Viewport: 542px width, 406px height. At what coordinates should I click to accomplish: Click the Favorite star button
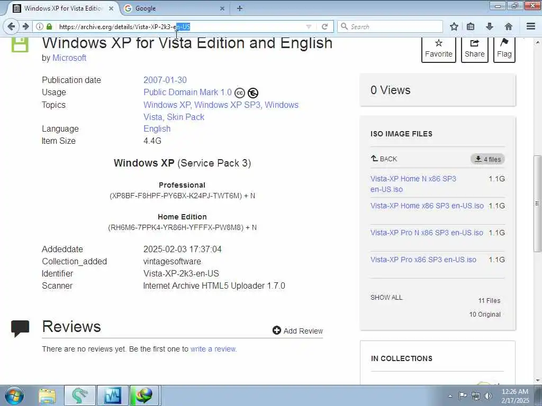coord(439,49)
